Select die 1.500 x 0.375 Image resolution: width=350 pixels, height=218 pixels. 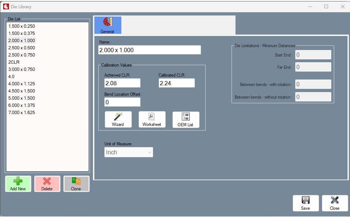point(22,33)
